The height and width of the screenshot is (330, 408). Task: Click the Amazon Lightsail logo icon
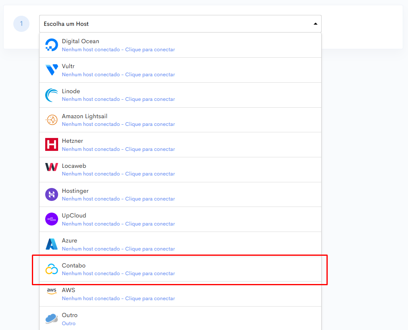pyautogui.click(x=52, y=120)
